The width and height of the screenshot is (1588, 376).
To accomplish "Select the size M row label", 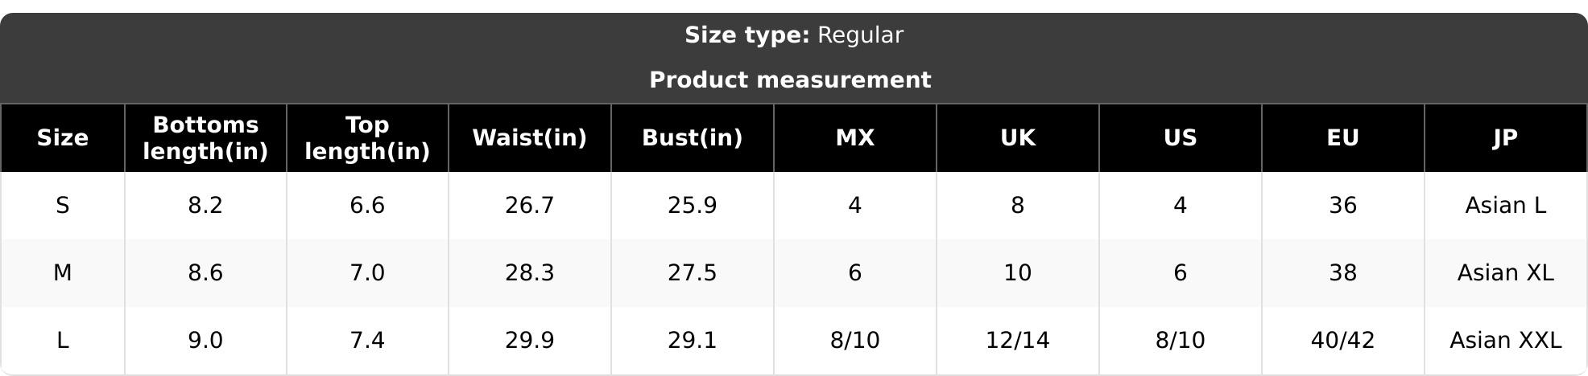I will point(62,273).
